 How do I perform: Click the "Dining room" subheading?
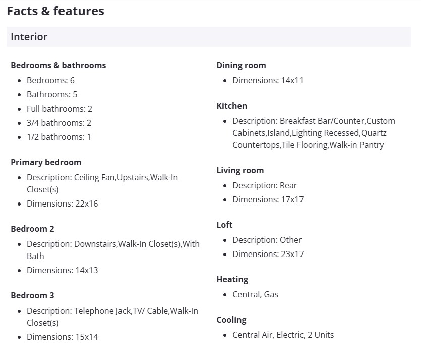(241, 65)
